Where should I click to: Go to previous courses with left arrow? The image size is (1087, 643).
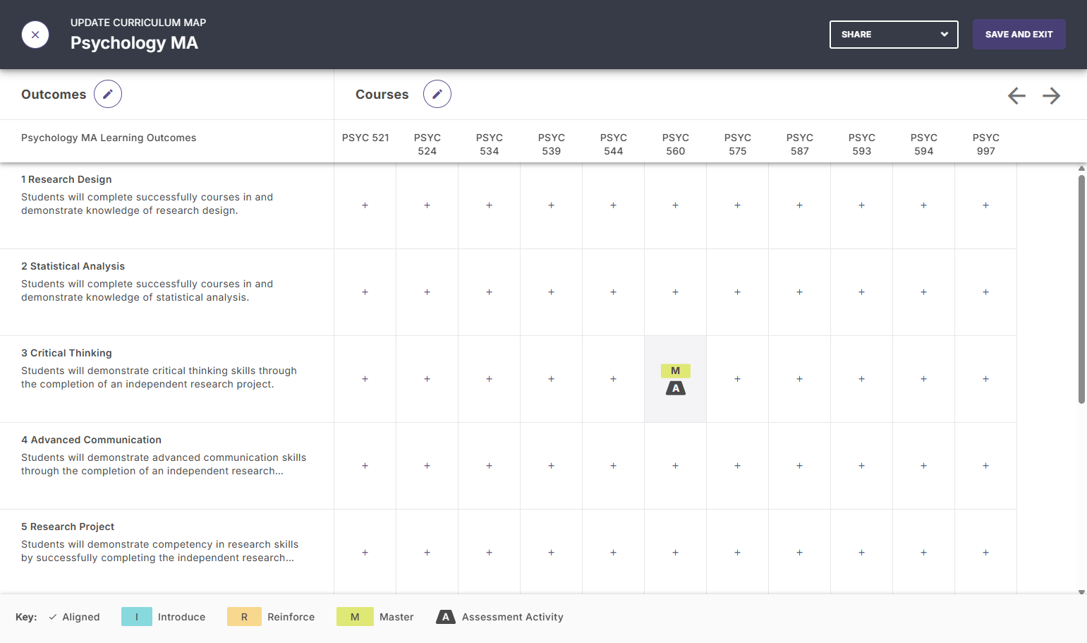tap(1016, 95)
